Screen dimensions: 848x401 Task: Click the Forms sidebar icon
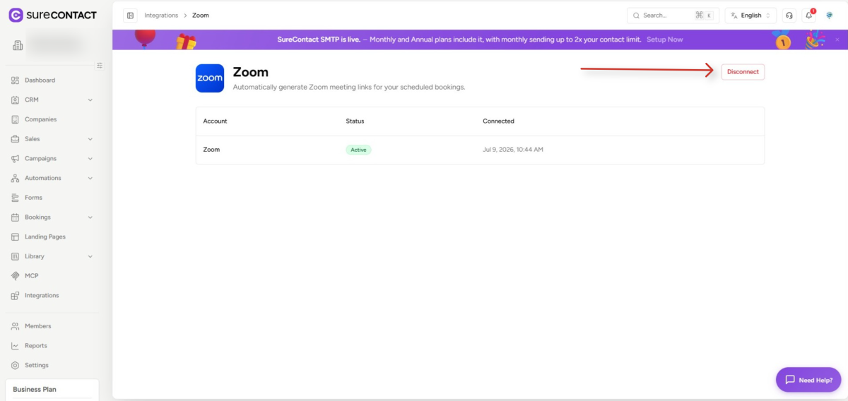click(15, 198)
